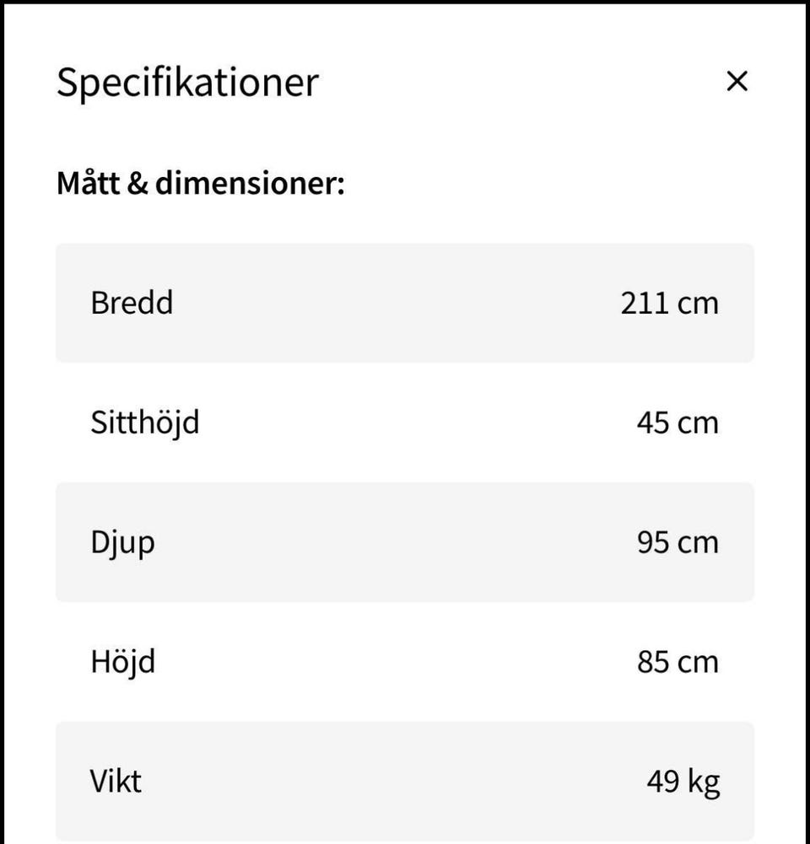Select the 49 kg weight value
810x844 pixels.
[683, 782]
